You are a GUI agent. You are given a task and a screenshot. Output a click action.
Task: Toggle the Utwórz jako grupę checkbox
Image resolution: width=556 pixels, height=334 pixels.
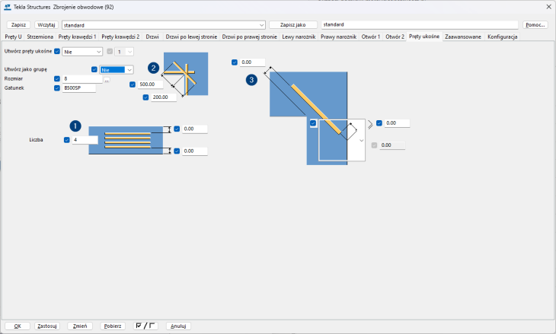point(94,69)
